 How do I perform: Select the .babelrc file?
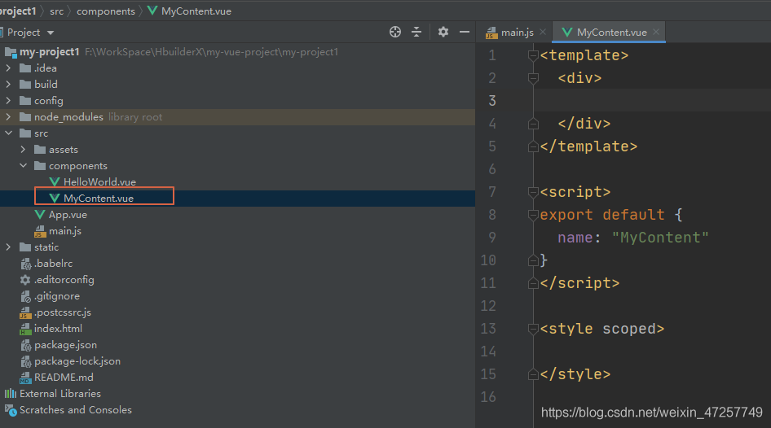[53, 264]
